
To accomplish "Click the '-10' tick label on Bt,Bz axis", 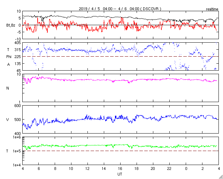I will (x=18, y=39).
